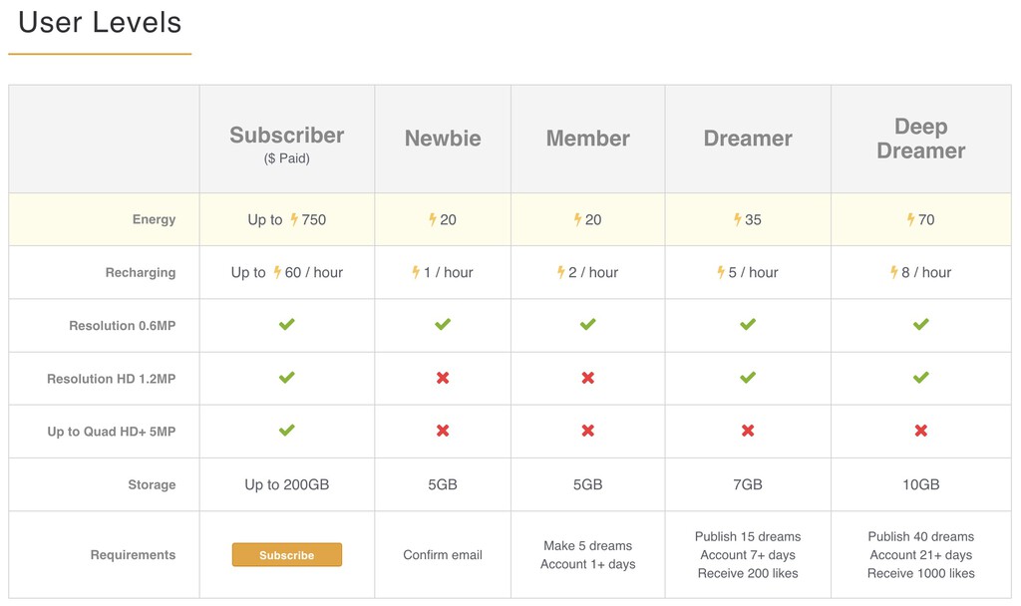Click Subscriber's green check for Quad HD+
The height and width of the screenshot is (606, 1021).
pos(287,431)
